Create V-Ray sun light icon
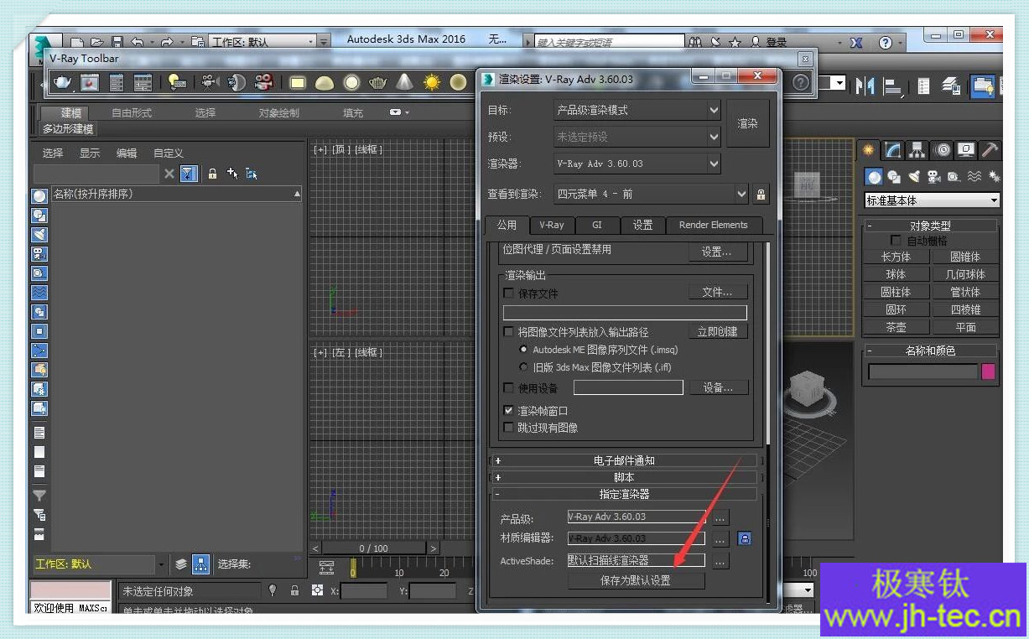The width and height of the screenshot is (1029, 639). pyautogui.click(x=432, y=82)
